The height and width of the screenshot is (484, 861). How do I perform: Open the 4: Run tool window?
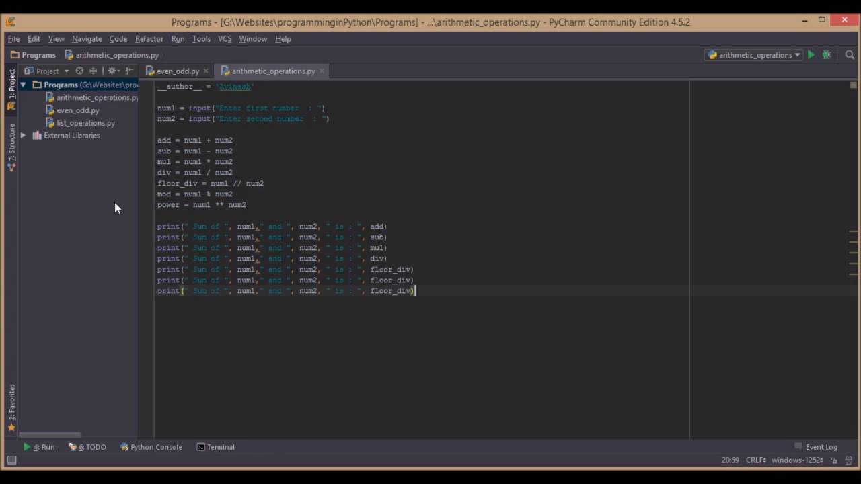coord(38,447)
